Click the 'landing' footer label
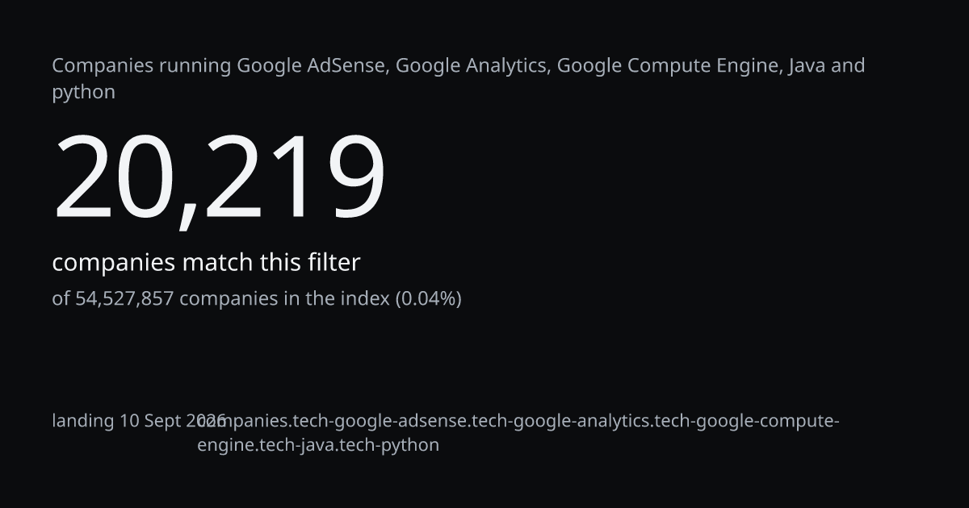This screenshot has height=508, width=969. click(83, 421)
